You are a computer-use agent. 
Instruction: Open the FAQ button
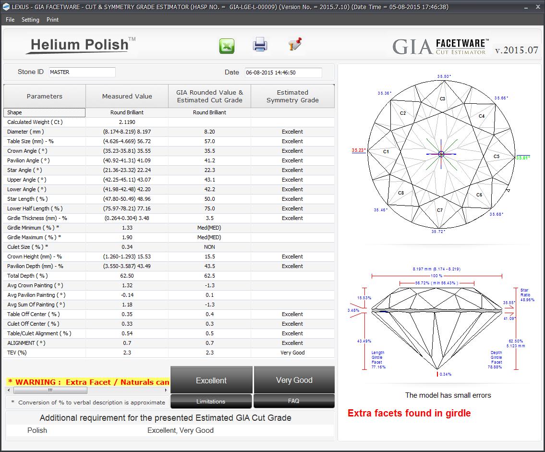coord(294,401)
